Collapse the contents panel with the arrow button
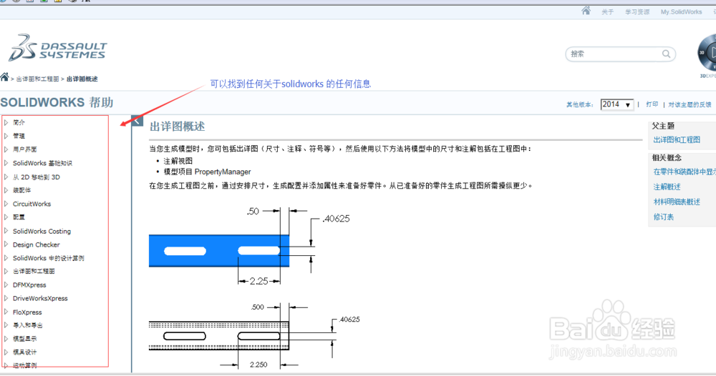This screenshot has height=376, width=716. point(137,121)
